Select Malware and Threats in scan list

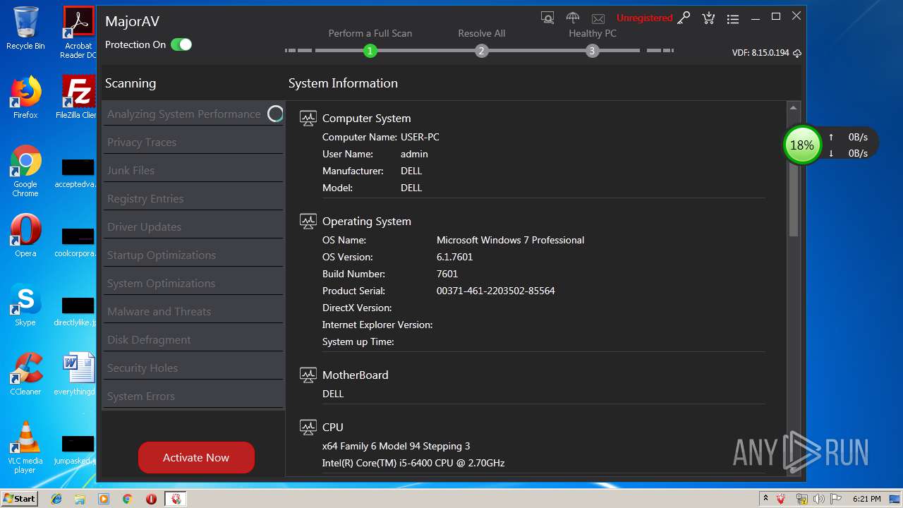pyautogui.click(x=193, y=311)
